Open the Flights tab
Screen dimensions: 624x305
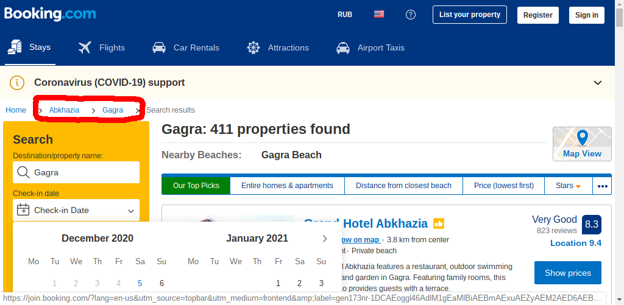[102, 47]
